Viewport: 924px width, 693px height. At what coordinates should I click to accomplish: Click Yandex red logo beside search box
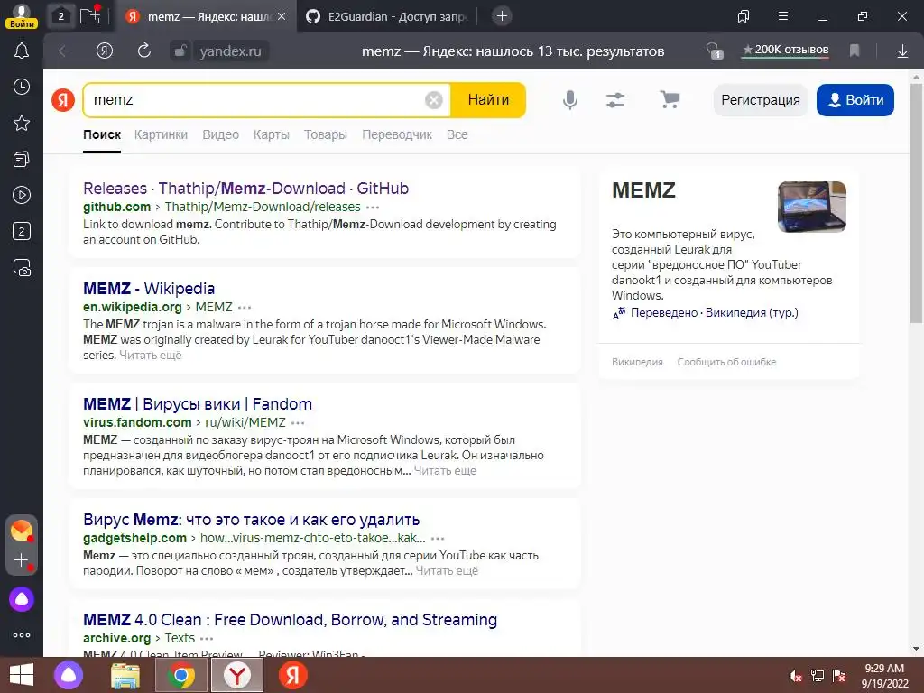(x=63, y=100)
